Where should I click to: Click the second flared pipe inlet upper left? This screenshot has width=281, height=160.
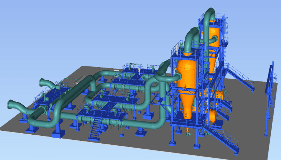(44, 83)
